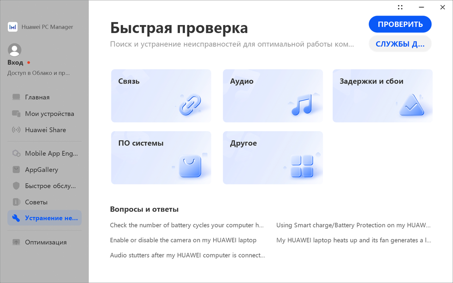The image size is (453, 283).
Task: Open camera enable or disable FAQ link
Action: 183,240
